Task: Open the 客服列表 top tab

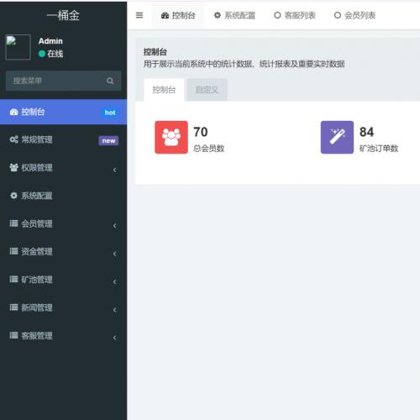Action: (295, 15)
